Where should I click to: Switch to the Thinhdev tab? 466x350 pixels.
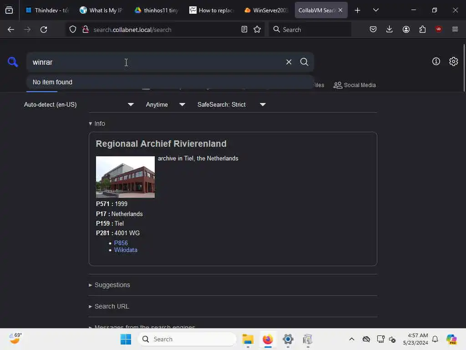(x=47, y=10)
